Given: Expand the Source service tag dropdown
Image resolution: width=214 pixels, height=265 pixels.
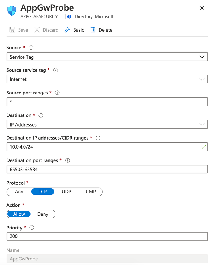Looking at the screenshot, I should point(107,79).
